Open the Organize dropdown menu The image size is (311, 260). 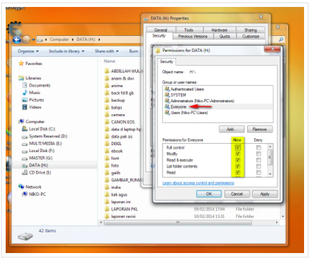pos(28,51)
